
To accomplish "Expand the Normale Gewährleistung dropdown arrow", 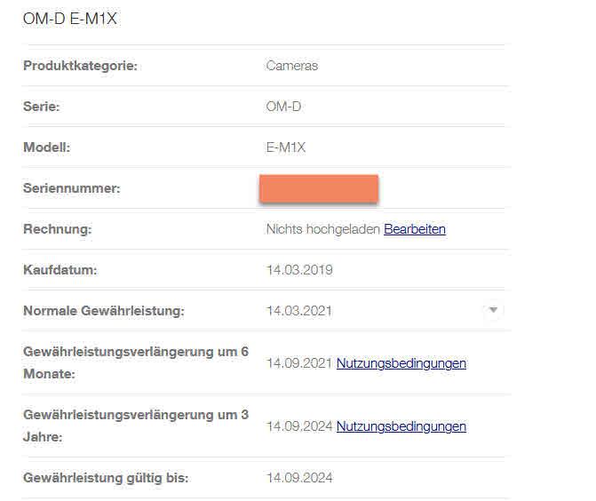I will 493,310.
